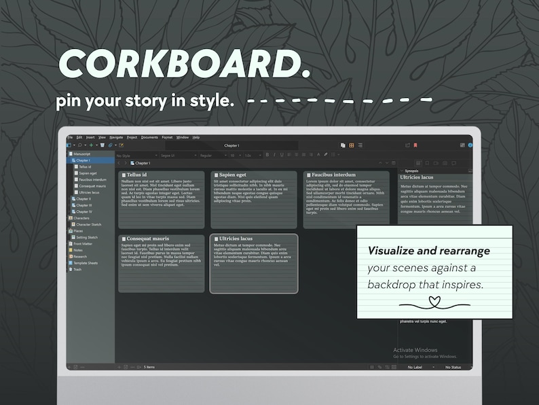Toggle the split editor icon in header bar
Image resolution: width=539 pixels, height=405 pixels.
[394, 163]
